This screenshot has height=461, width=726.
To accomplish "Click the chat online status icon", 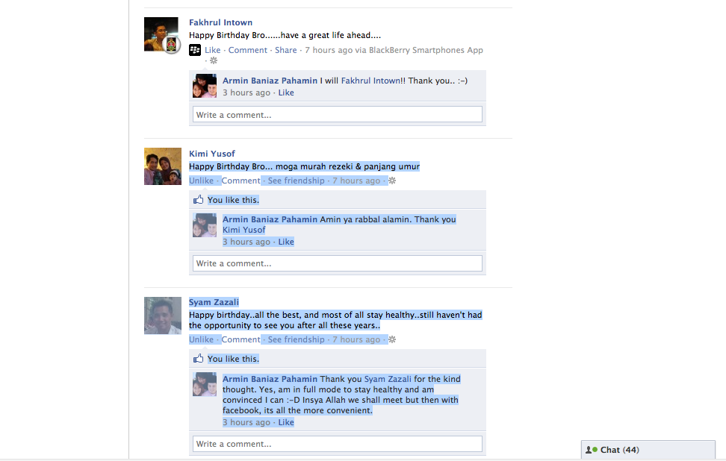I will [x=592, y=450].
